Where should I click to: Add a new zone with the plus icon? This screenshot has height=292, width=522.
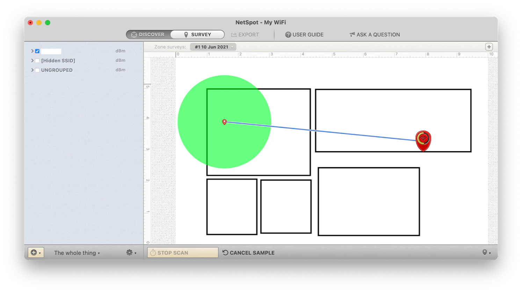(x=489, y=47)
